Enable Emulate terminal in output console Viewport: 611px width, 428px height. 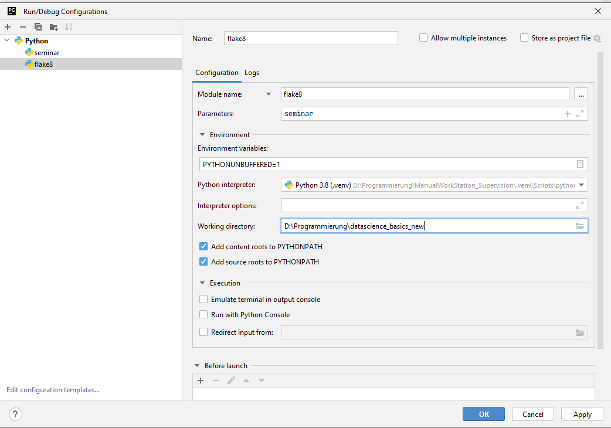coord(203,300)
